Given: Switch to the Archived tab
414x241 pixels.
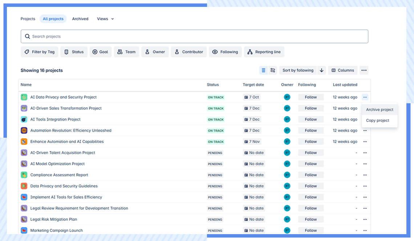Looking at the screenshot, I should click(x=80, y=18).
